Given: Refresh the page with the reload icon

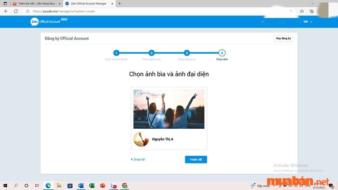Looking at the screenshot, I should [x=16, y=11].
